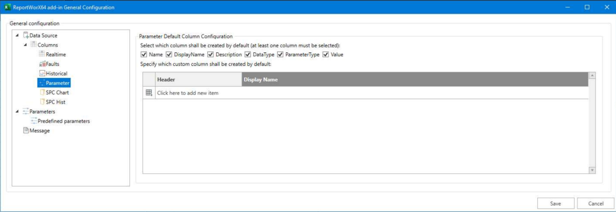Viewport: 616px width, 212px height.
Task: Click the Parameters node icon
Action: 26,111
